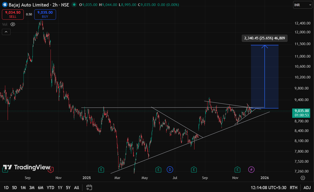Click the 10,200.00 price axis label

pos(302,77)
